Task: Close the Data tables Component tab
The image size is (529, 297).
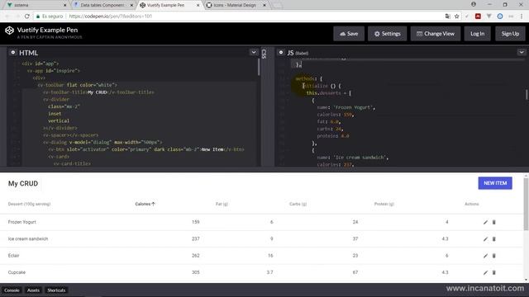Action: point(131,5)
